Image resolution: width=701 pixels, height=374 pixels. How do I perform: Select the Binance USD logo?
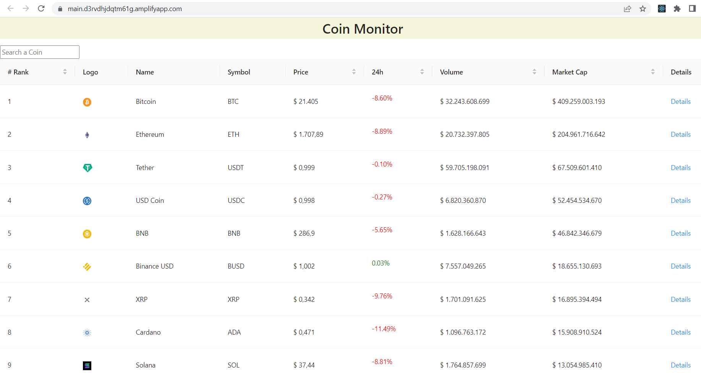point(87,266)
